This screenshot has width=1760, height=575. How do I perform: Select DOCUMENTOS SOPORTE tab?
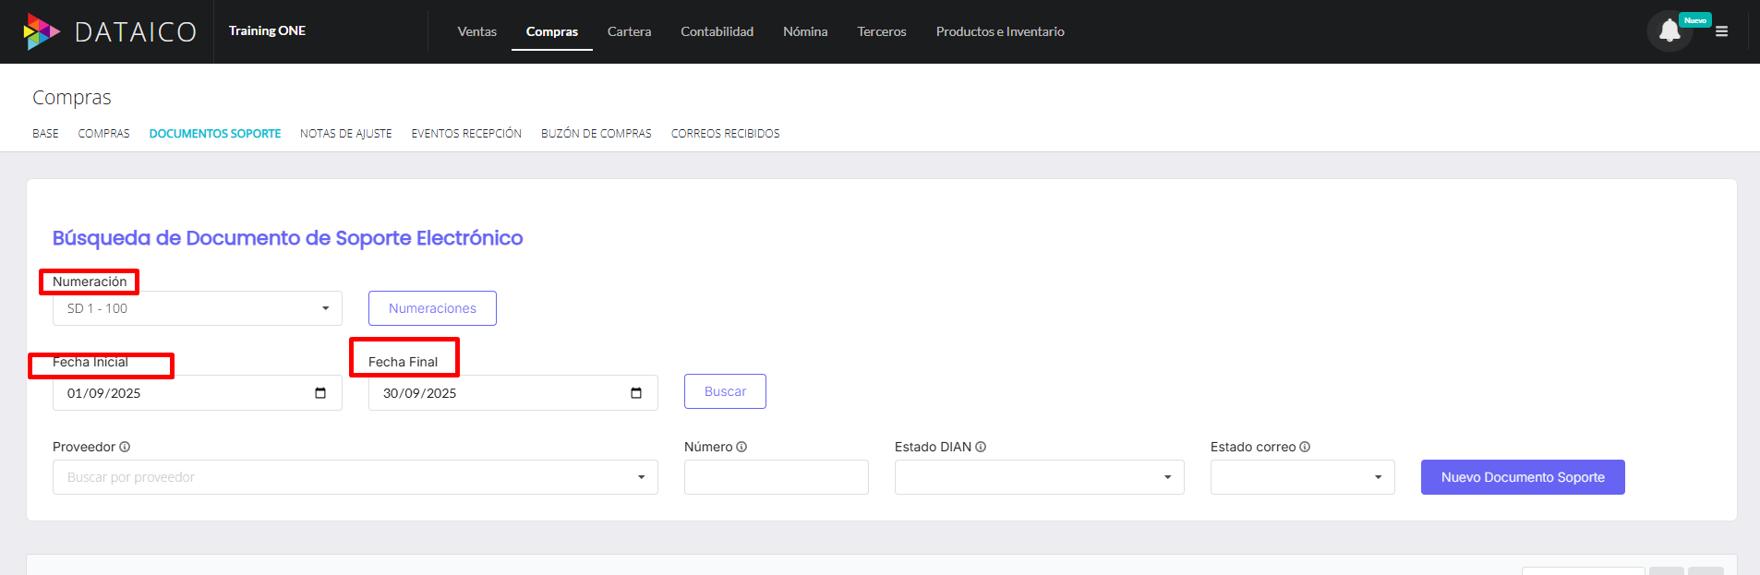215,134
